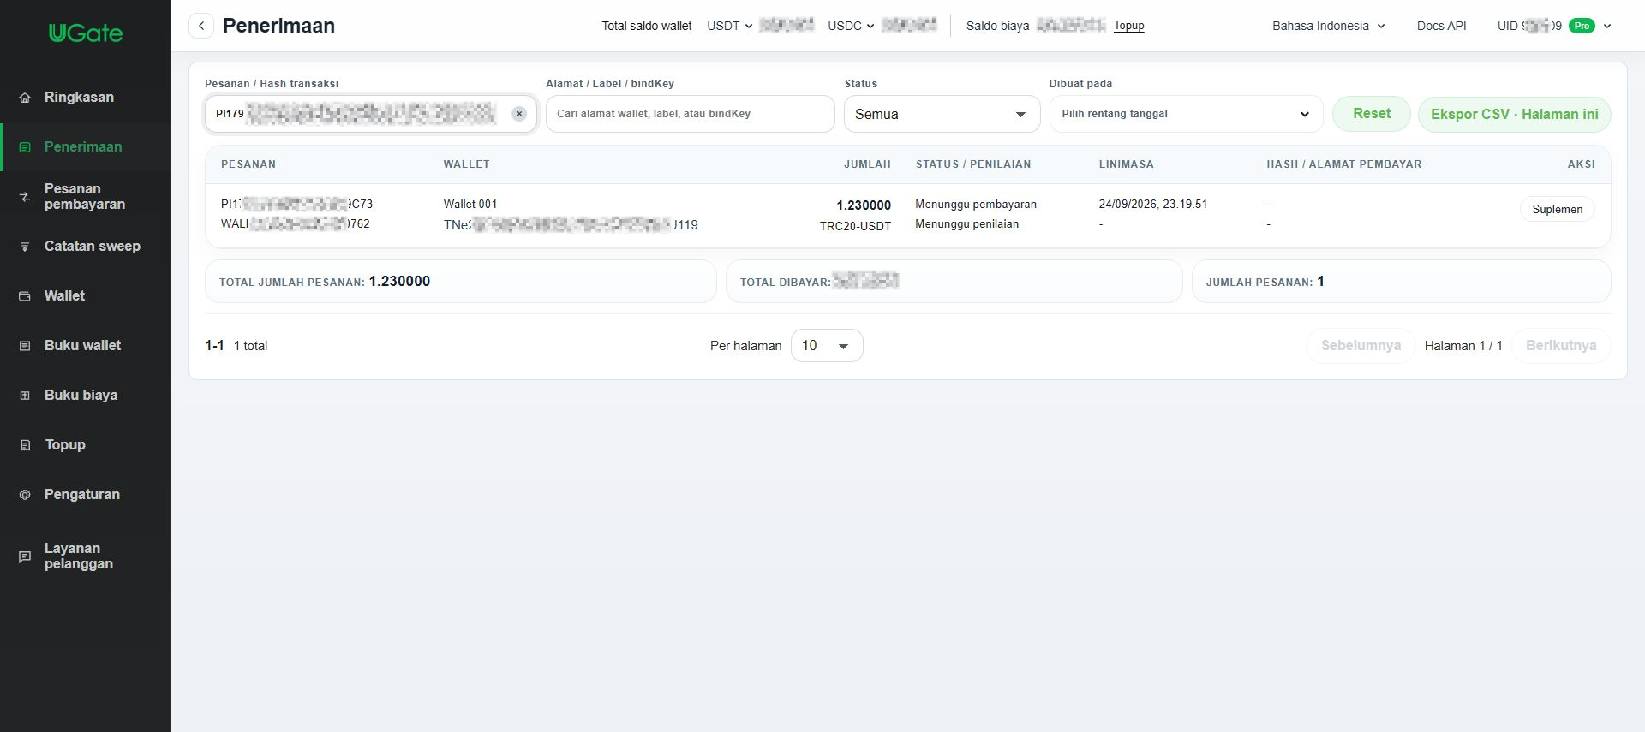1645x732 pixels.
Task: Click the green Pro badge
Action: click(1582, 26)
